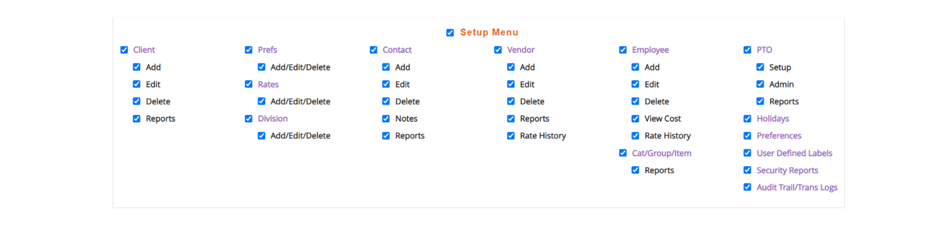The height and width of the screenshot is (240, 951).
Task: Uncheck Delete under Client
Action: coord(137,101)
